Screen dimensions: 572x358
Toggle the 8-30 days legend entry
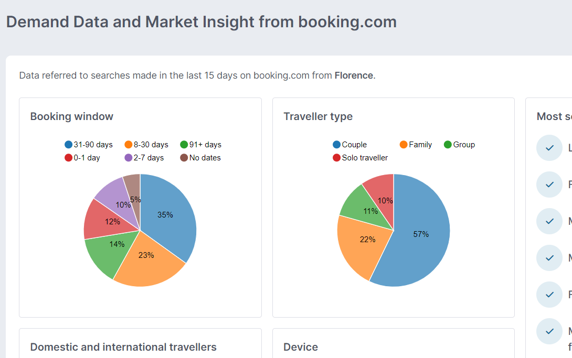146,145
